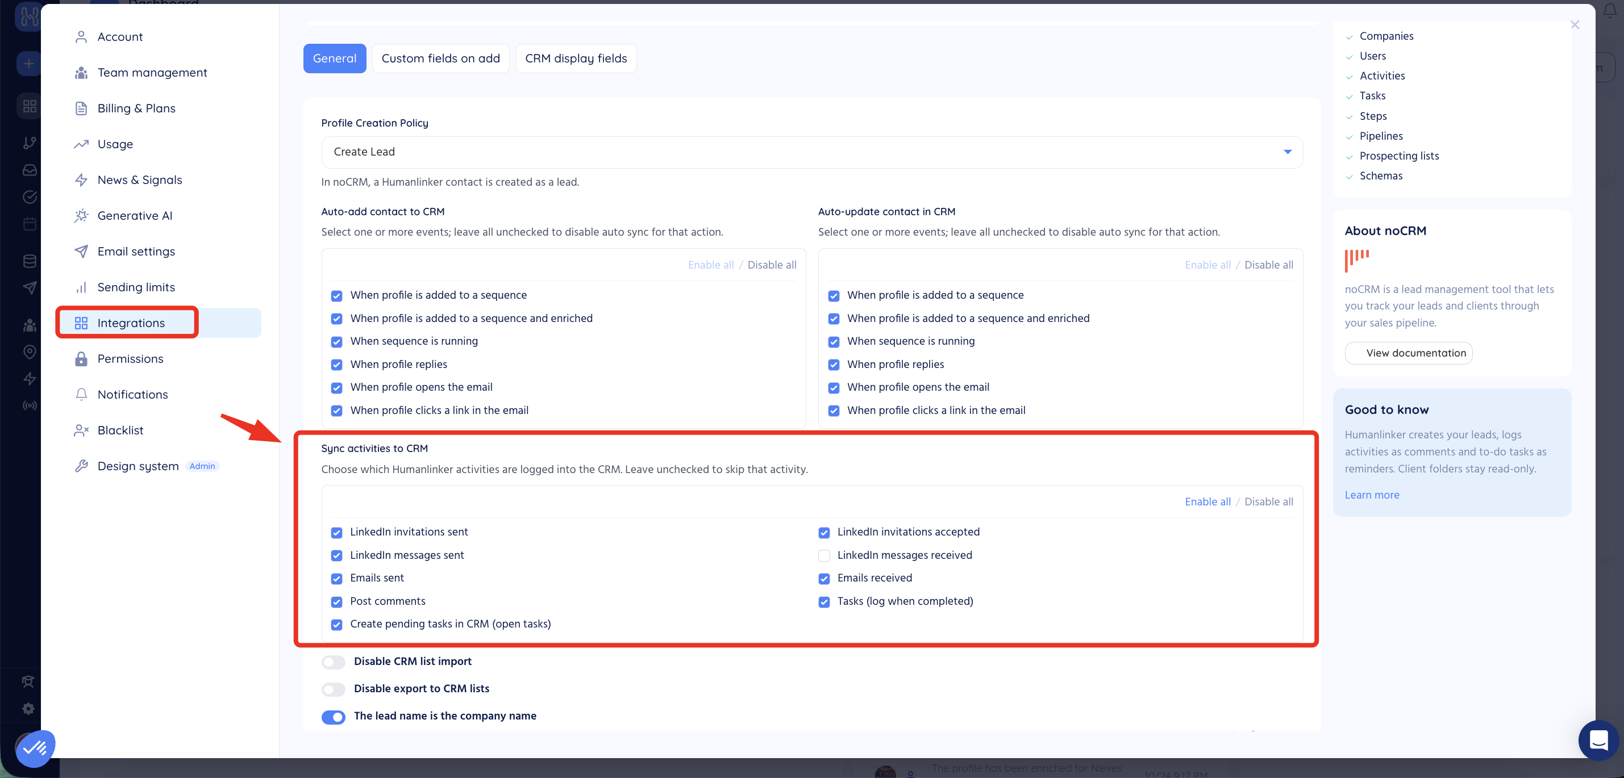Viewport: 1624px width, 778px height.
Task: Check LinkedIn messages received
Action: point(824,555)
